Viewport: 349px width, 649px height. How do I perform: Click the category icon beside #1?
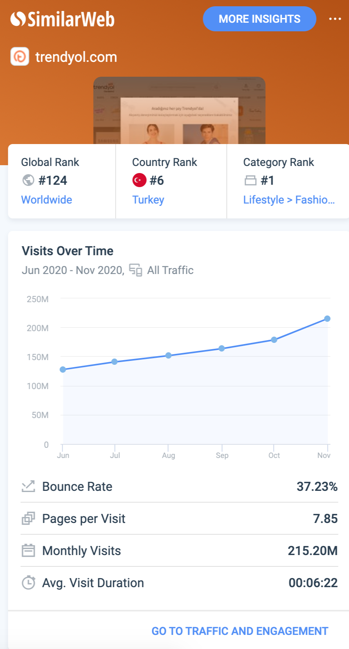click(x=250, y=180)
